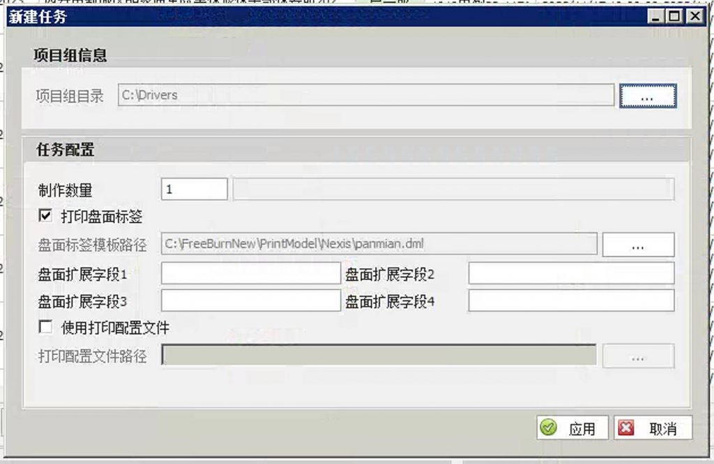The width and height of the screenshot is (714, 464).
Task: Uncheck the 打印盘面标签 checkbox
Action: tap(45, 215)
